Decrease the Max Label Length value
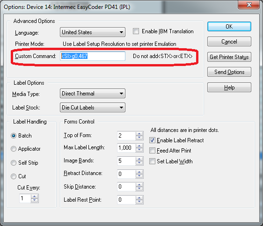This screenshot has width=263, height=226. (x=139, y=150)
